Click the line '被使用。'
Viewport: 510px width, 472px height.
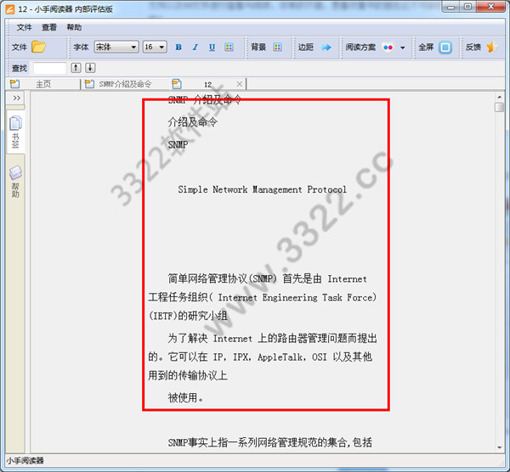[x=185, y=397]
